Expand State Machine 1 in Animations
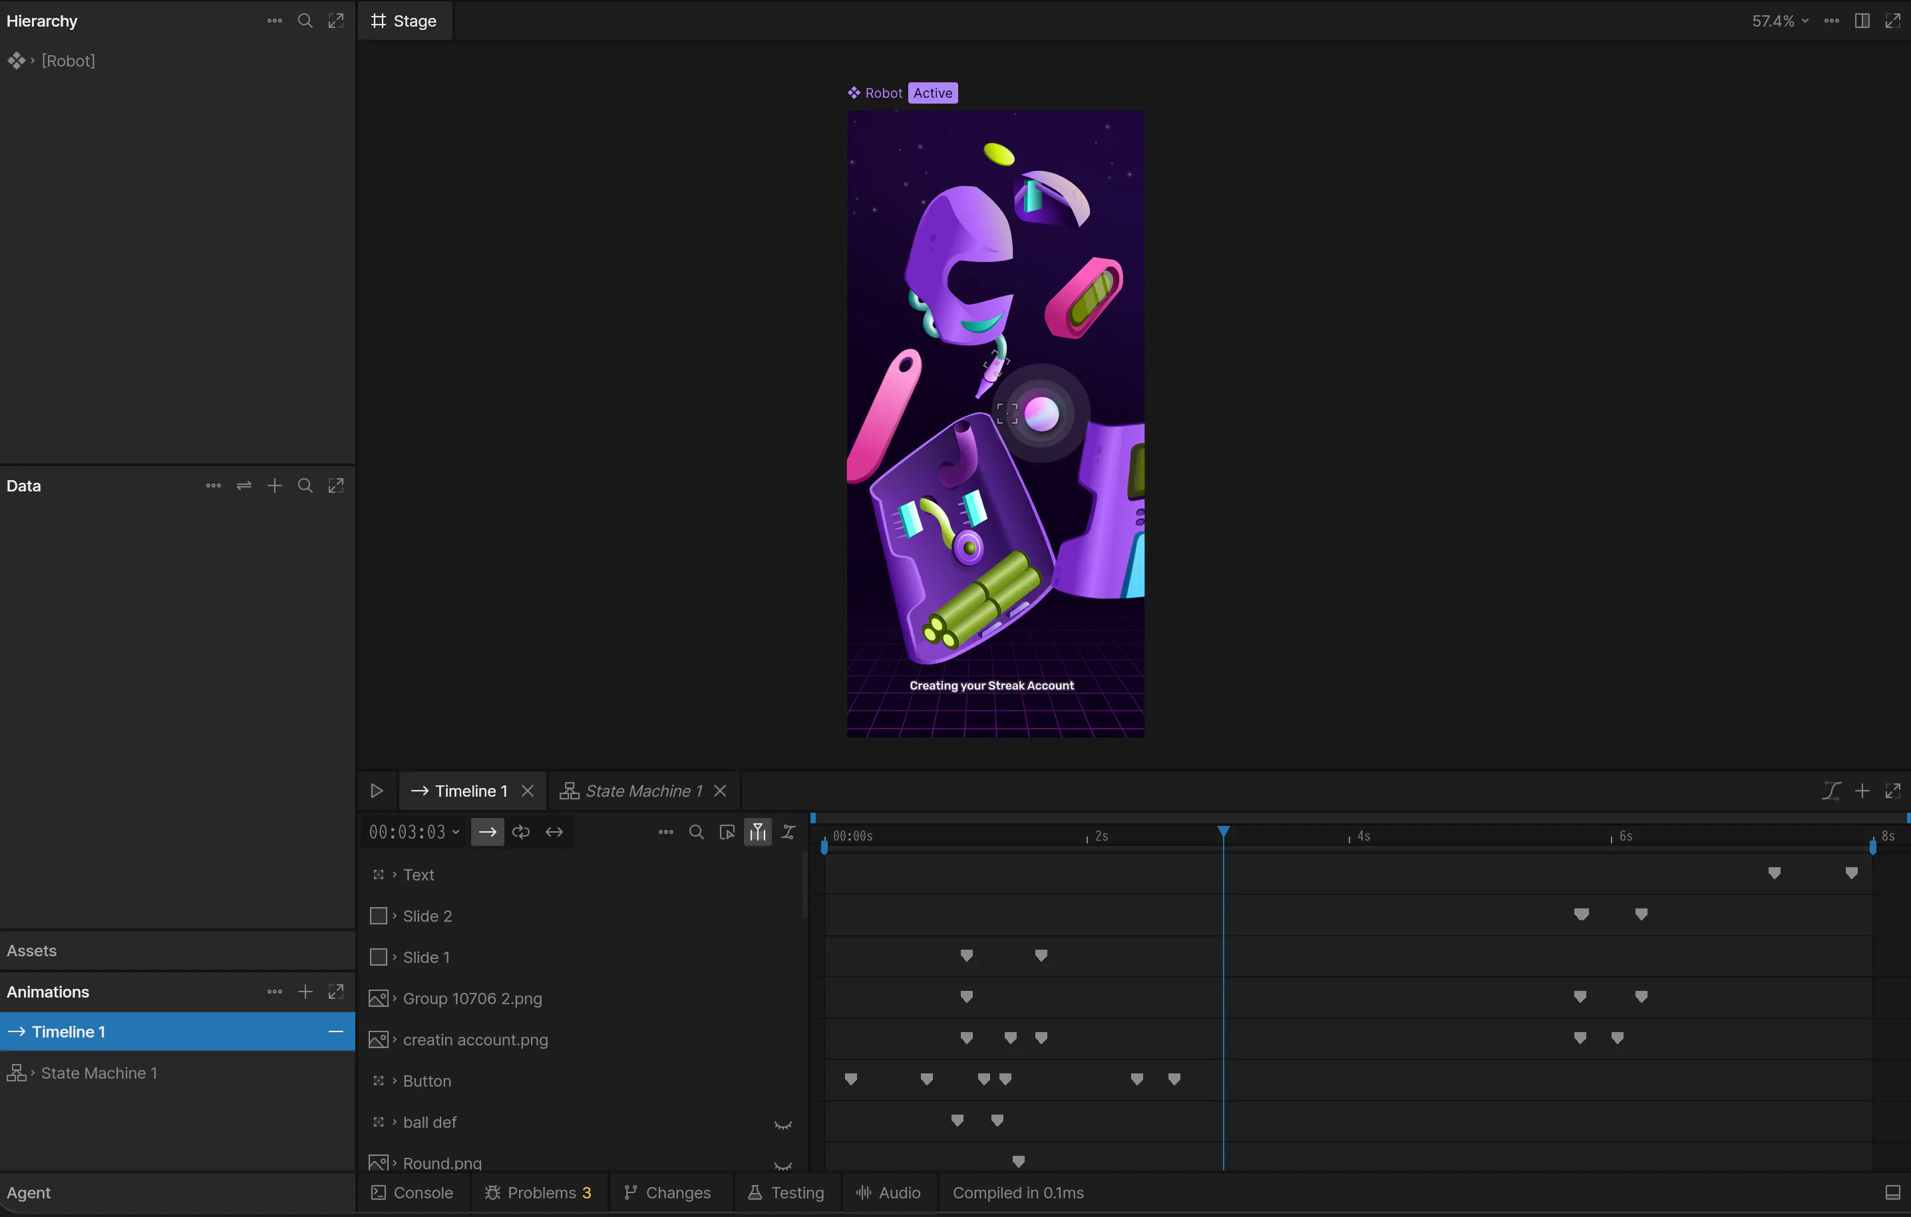 pyautogui.click(x=33, y=1073)
